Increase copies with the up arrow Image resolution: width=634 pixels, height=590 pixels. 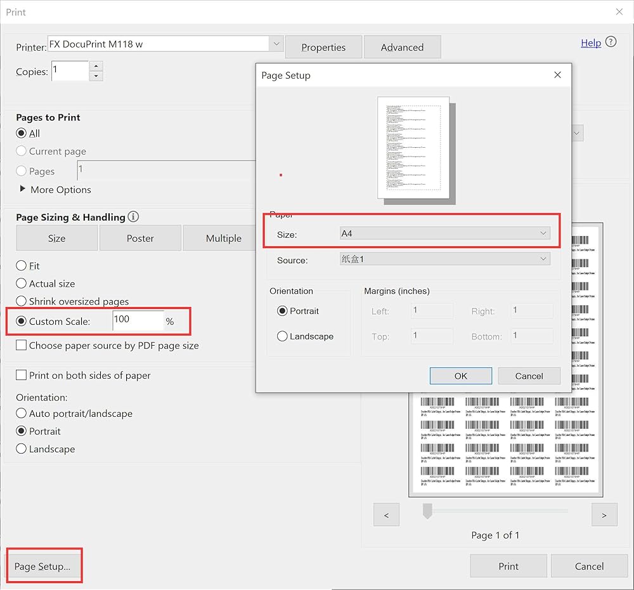96,66
